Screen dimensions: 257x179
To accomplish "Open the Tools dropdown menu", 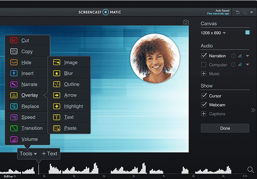I will point(28,154).
